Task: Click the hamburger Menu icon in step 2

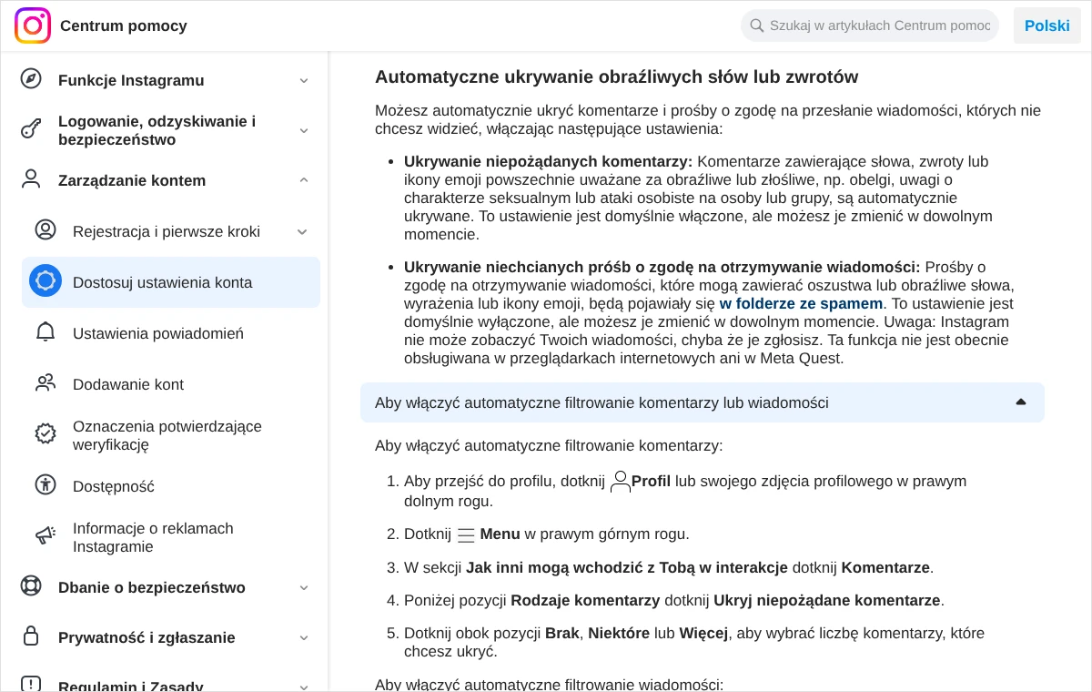Action: click(466, 535)
